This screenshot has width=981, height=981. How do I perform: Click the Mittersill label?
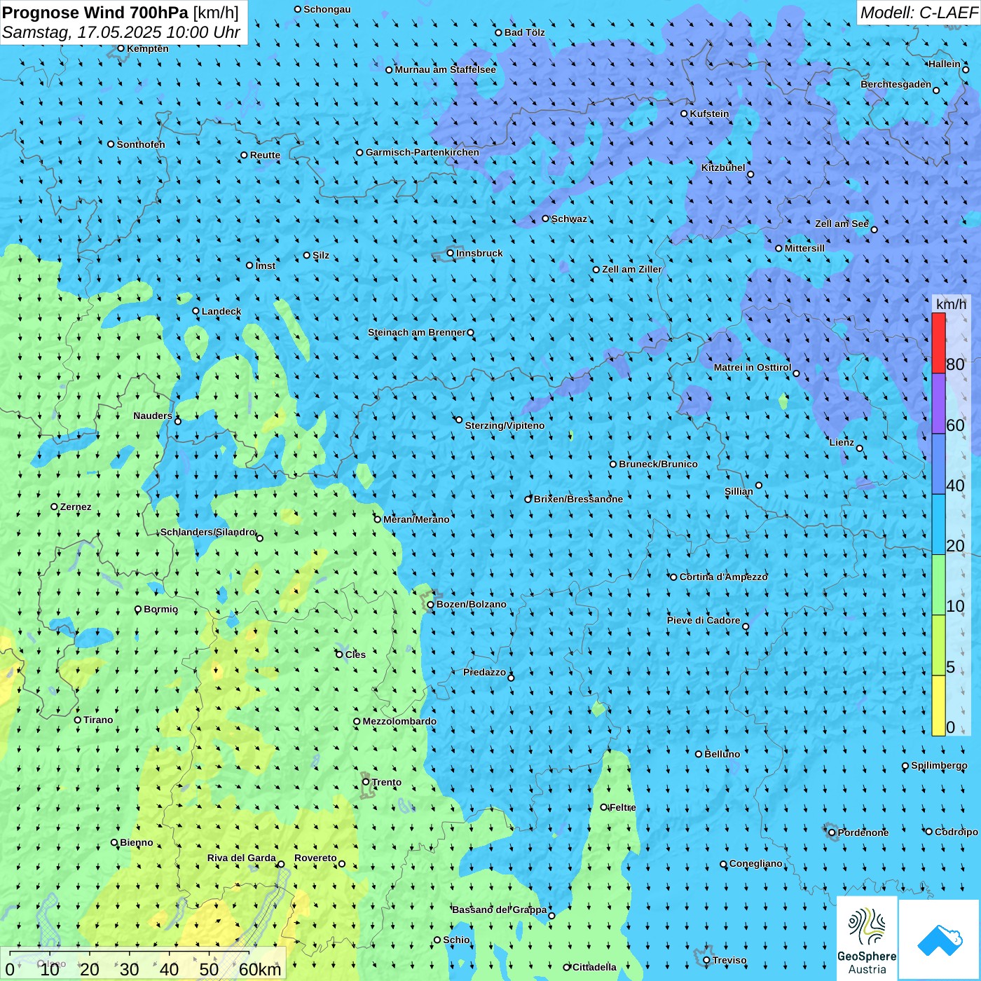[804, 248]
